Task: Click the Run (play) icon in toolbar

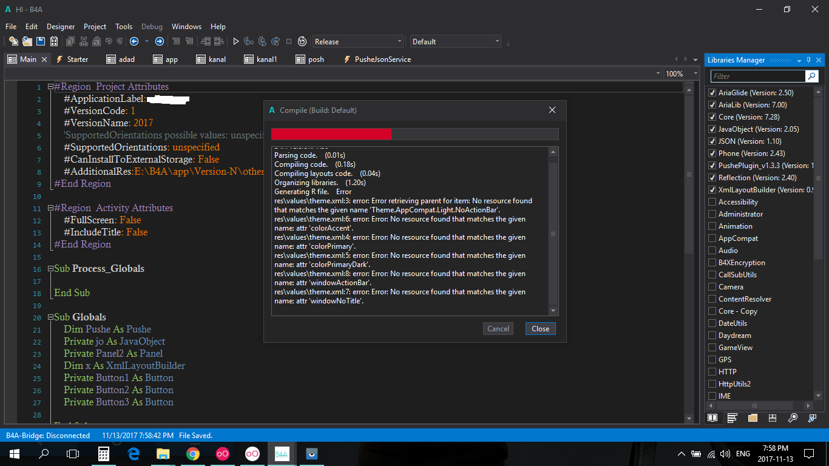Action: point(236,41)
